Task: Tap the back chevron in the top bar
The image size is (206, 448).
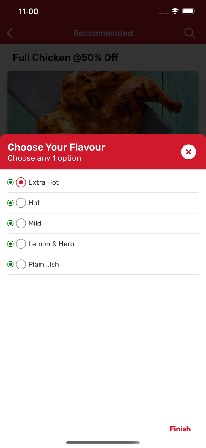Action: [10, 33]
